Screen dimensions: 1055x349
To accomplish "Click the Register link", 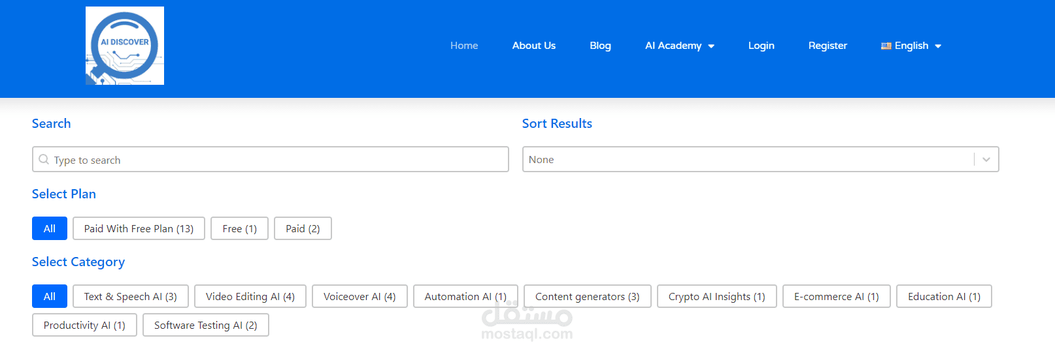I will pyautogui.click(x=828, y=46).
